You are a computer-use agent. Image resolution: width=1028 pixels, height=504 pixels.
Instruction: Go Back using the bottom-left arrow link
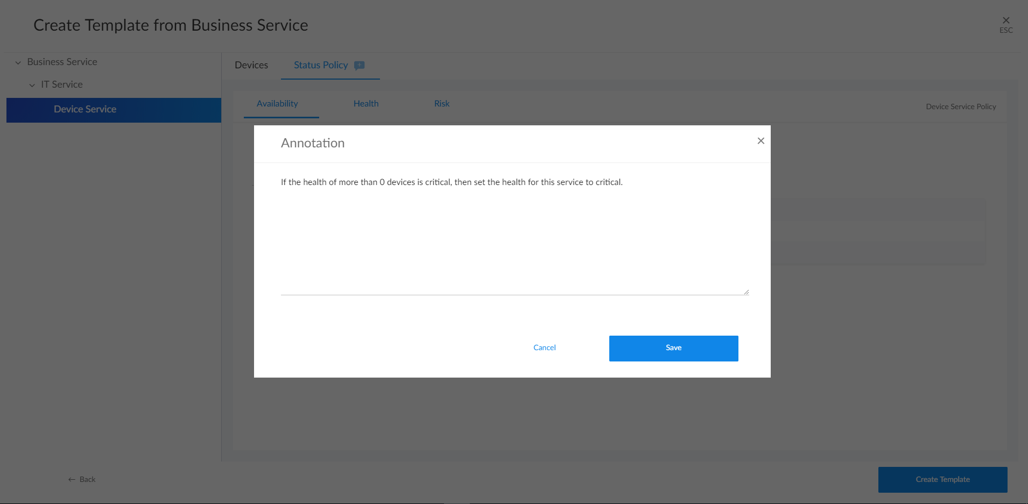click(82, 479)
